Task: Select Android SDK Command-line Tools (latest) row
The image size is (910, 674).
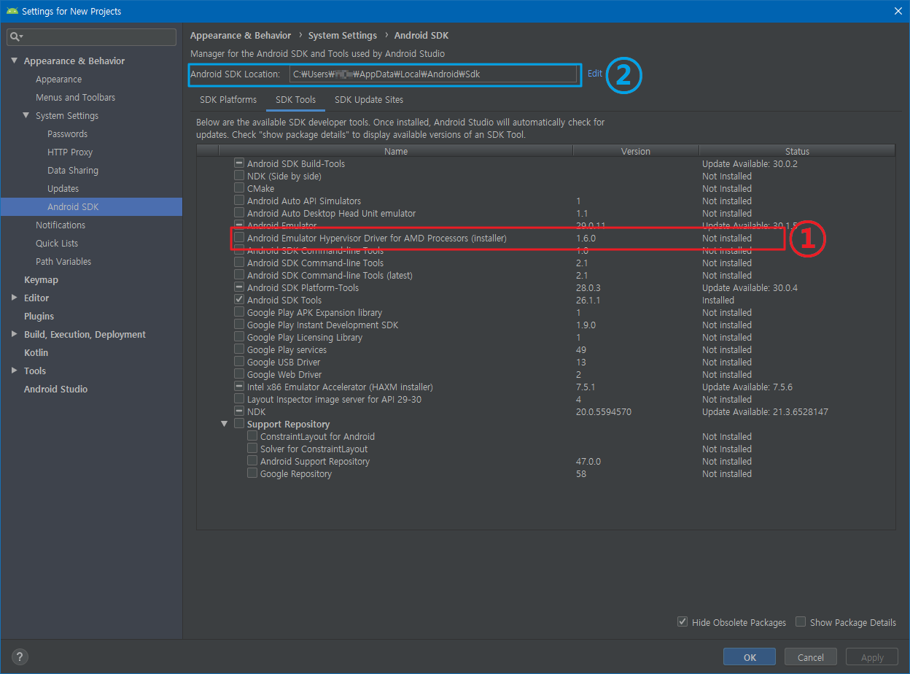Action: [x=545, y=275]
